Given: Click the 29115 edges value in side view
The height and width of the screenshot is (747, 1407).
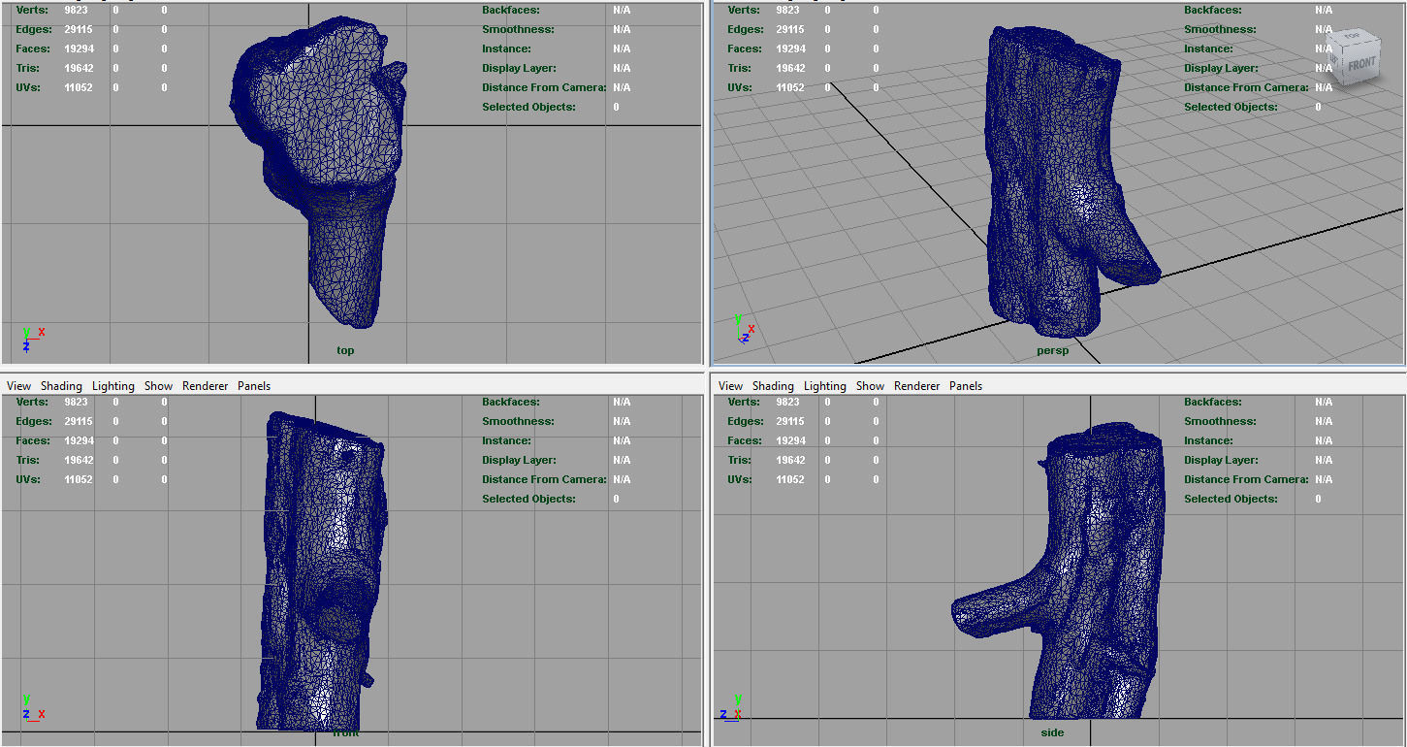Looking at the screenshot, I should point(790,421).
